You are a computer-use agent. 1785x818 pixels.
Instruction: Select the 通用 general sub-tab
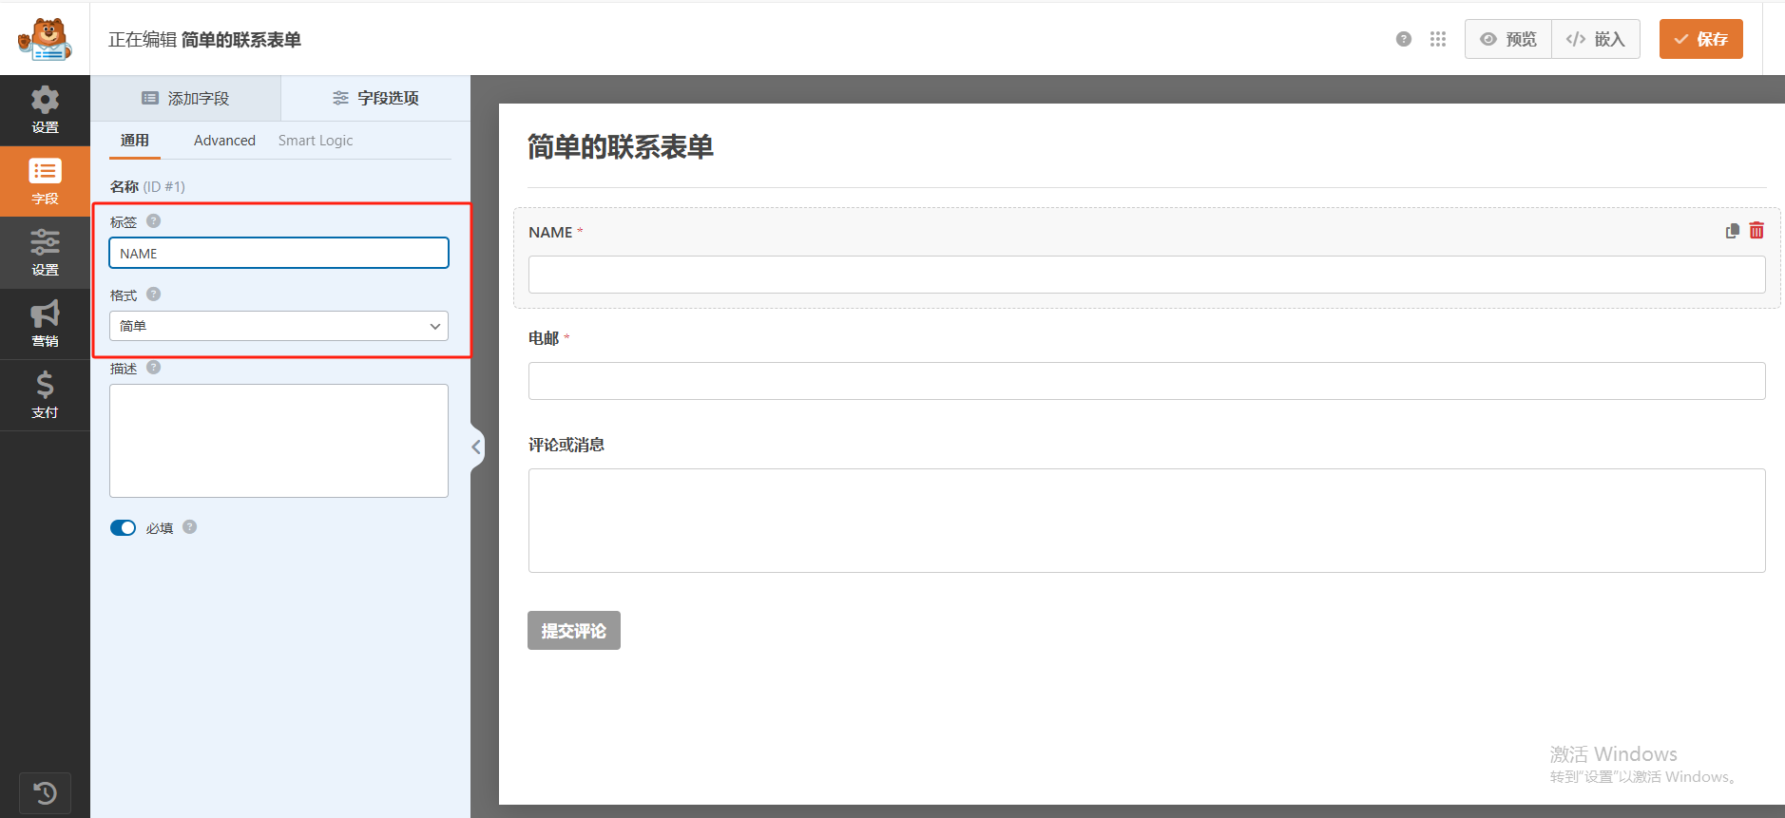click(134, 140)
